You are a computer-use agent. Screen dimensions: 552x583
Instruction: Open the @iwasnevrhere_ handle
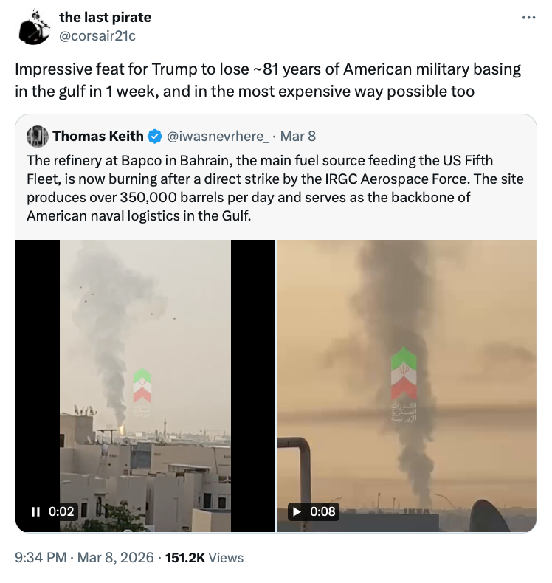coord(214,136)
